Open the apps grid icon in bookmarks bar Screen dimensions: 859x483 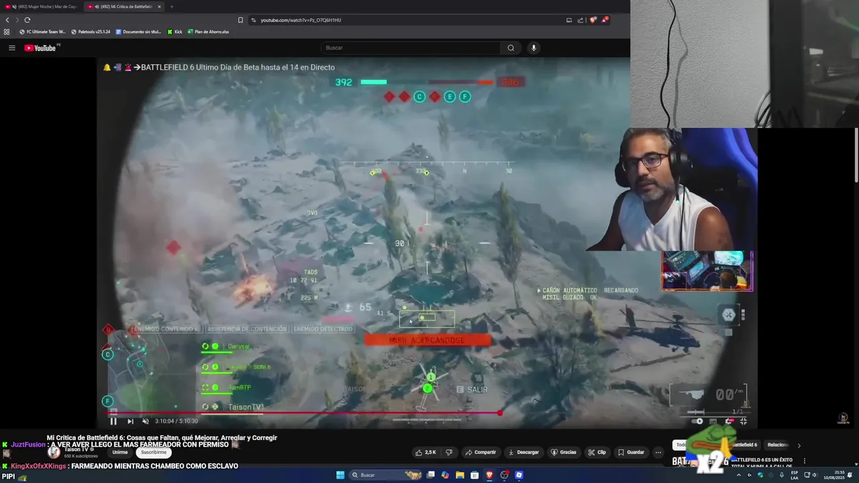pos(7,32)
